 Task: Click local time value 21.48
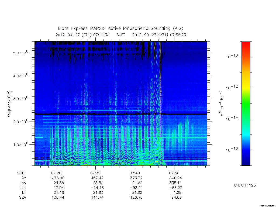(59, 192)
